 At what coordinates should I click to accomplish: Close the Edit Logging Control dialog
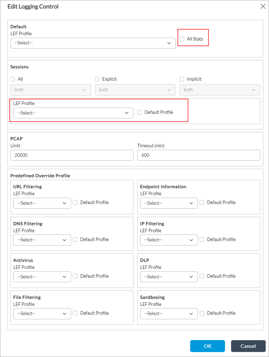point(263,6)
